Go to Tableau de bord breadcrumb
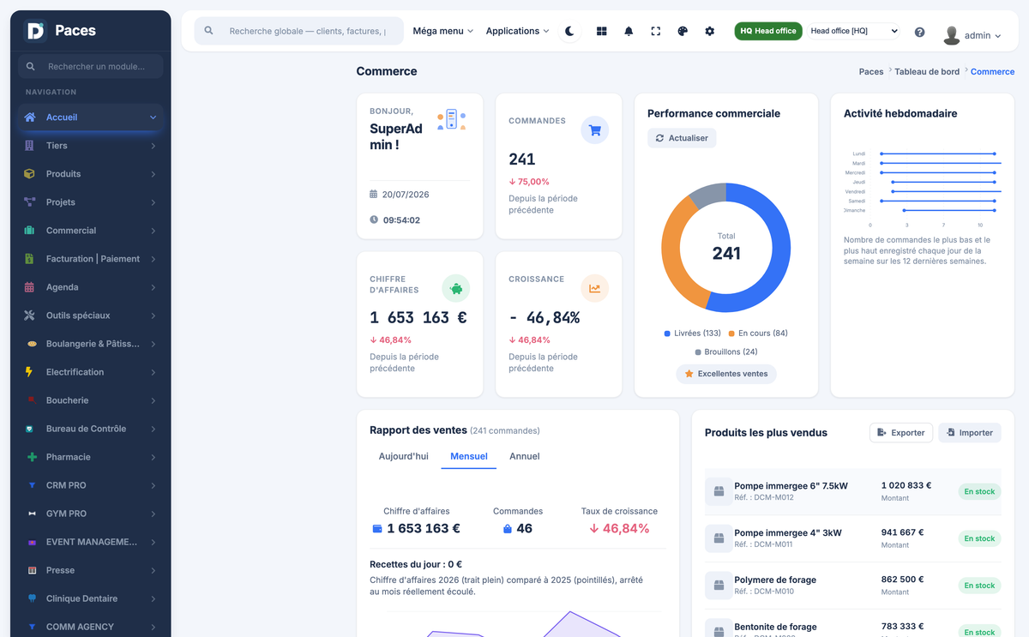The image size is (1029, 637). [927, 72]
